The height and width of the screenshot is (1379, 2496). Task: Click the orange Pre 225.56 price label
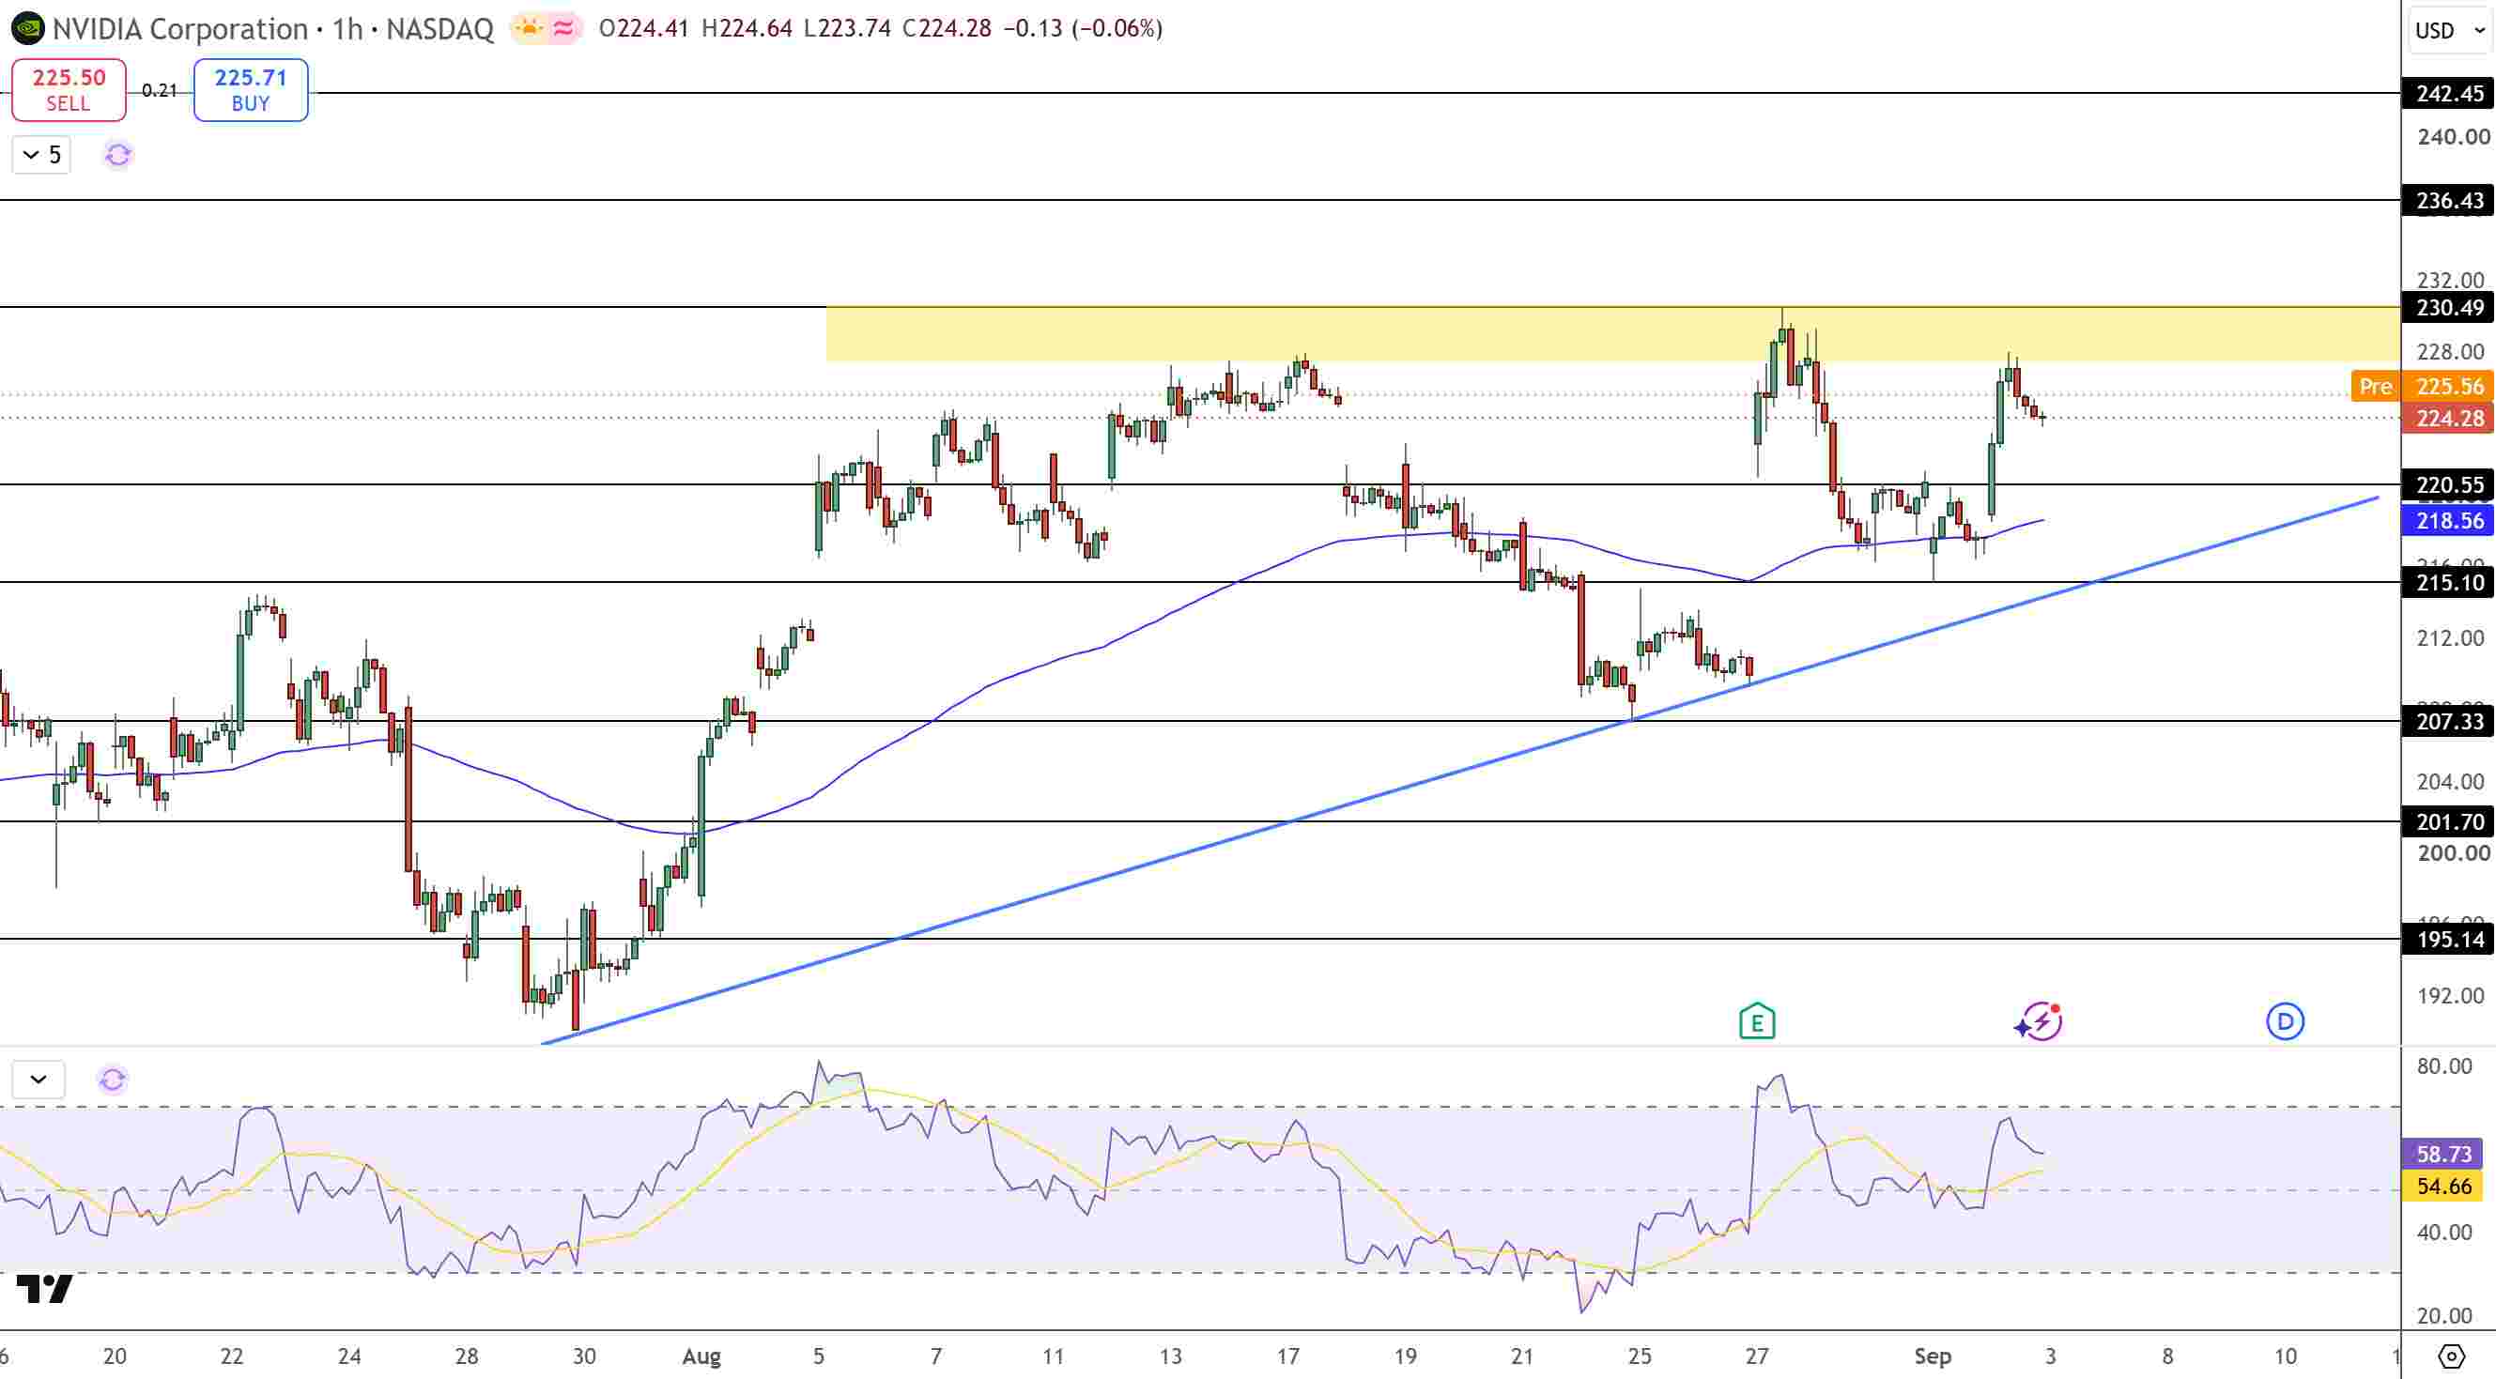pos(2423,387)
